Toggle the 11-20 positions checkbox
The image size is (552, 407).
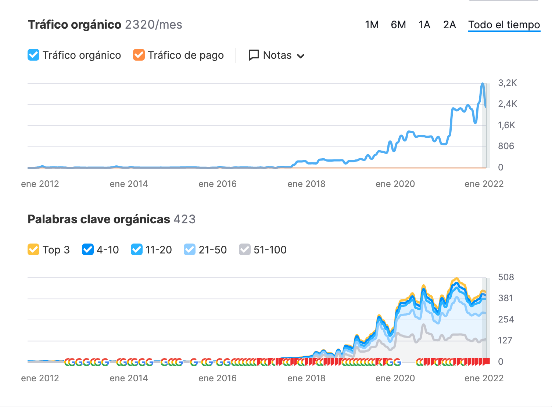pos(137,250)
